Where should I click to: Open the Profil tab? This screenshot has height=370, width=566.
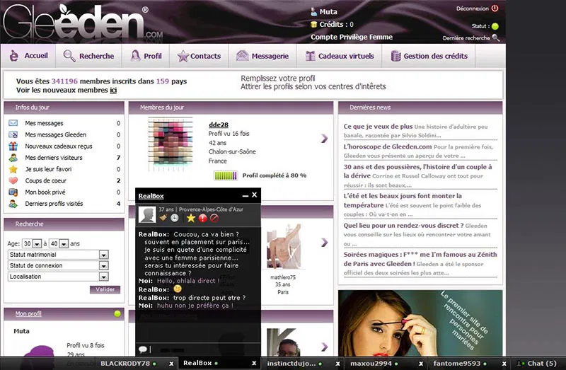click(146, 56)
